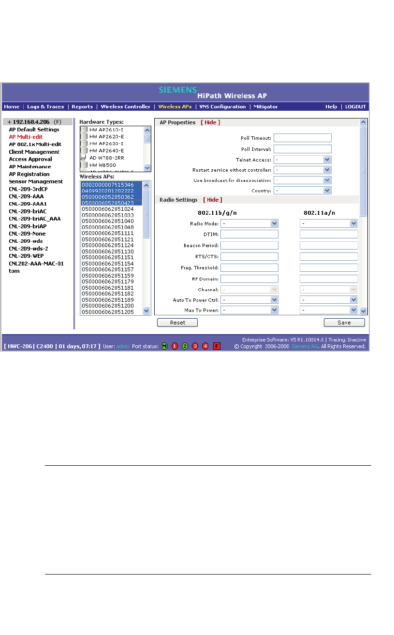This screenshot has height=635, width=394.
Task: Click the Reset button
Action: [177, 323]
